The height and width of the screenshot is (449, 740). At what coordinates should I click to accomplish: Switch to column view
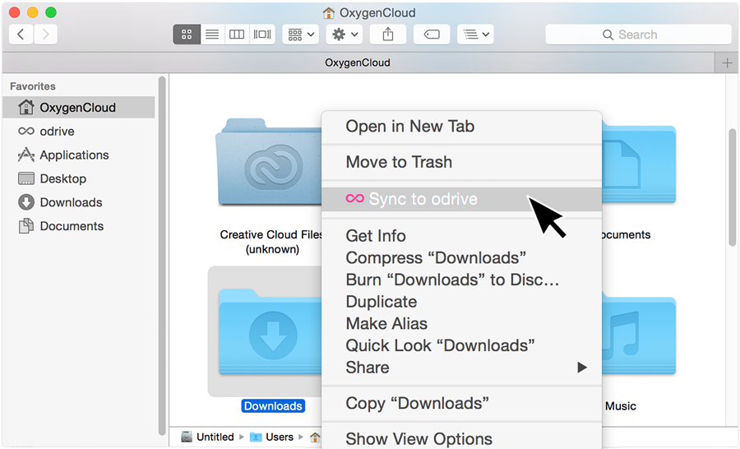tap(237, 35)
